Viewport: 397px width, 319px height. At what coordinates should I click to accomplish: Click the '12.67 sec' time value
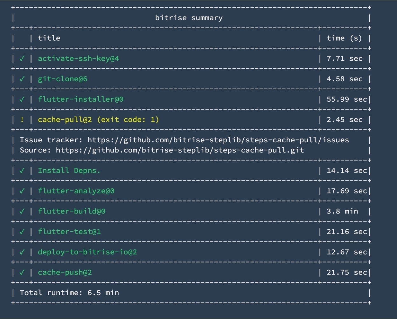pos(347,252)
